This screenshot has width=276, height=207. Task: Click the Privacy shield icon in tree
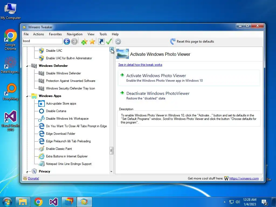pyautogui.click(x=34, y=171)
